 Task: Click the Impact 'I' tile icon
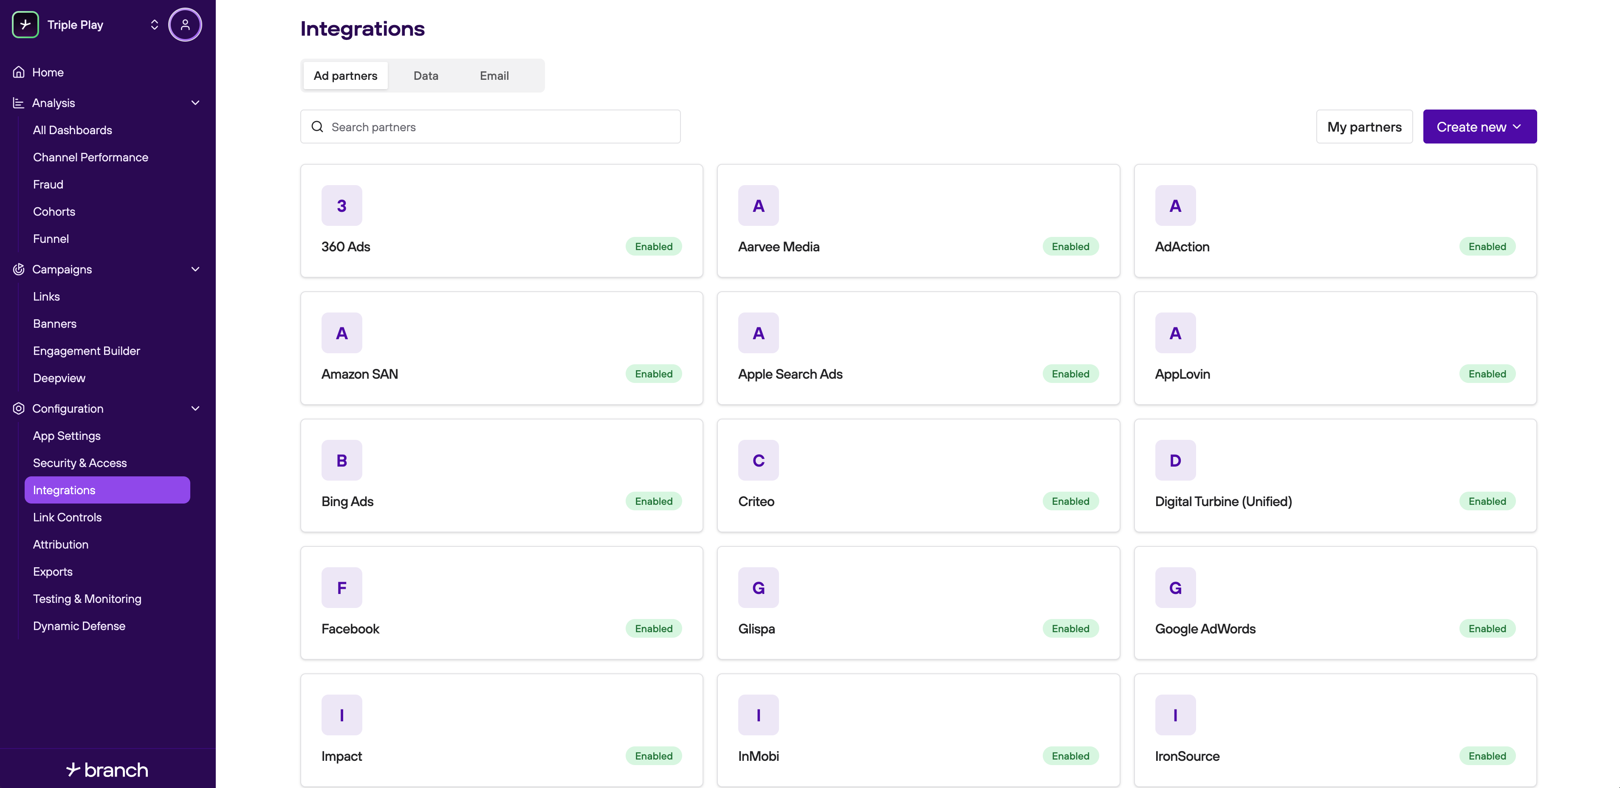341,715
